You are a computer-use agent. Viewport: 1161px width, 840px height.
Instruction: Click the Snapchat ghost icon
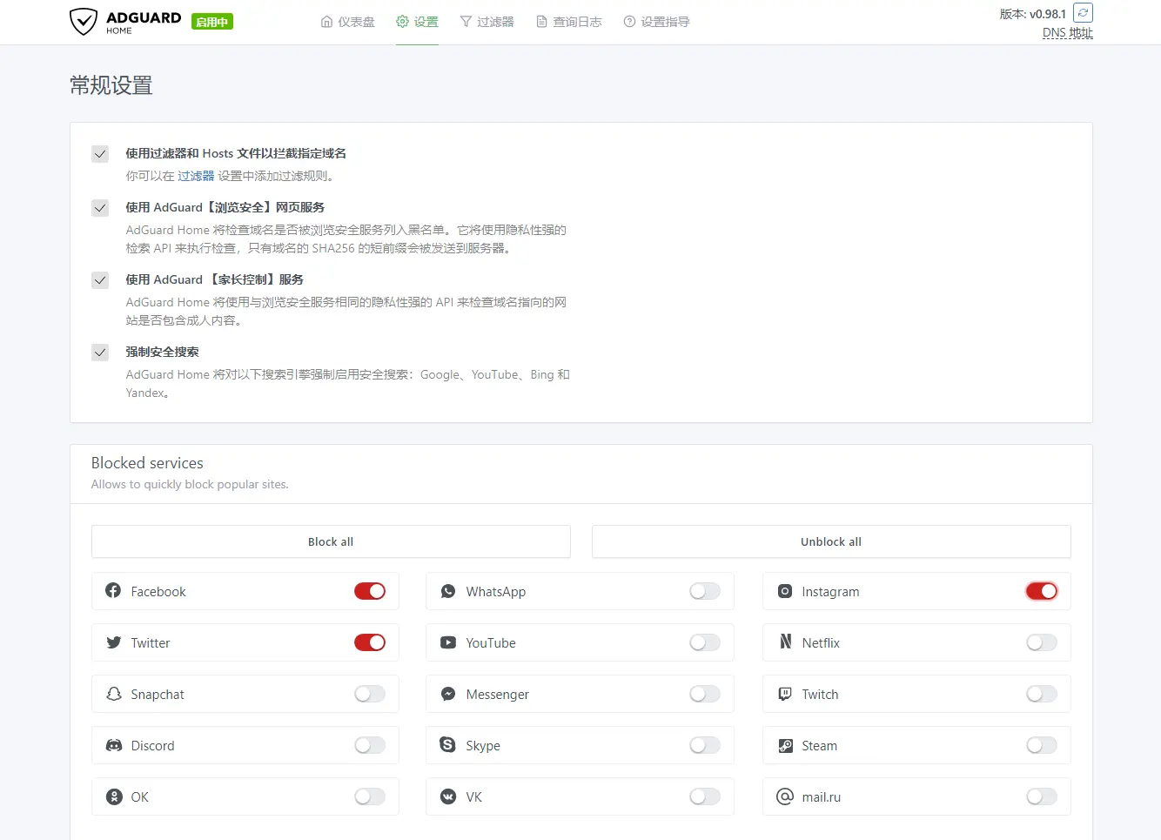[113, 694]
